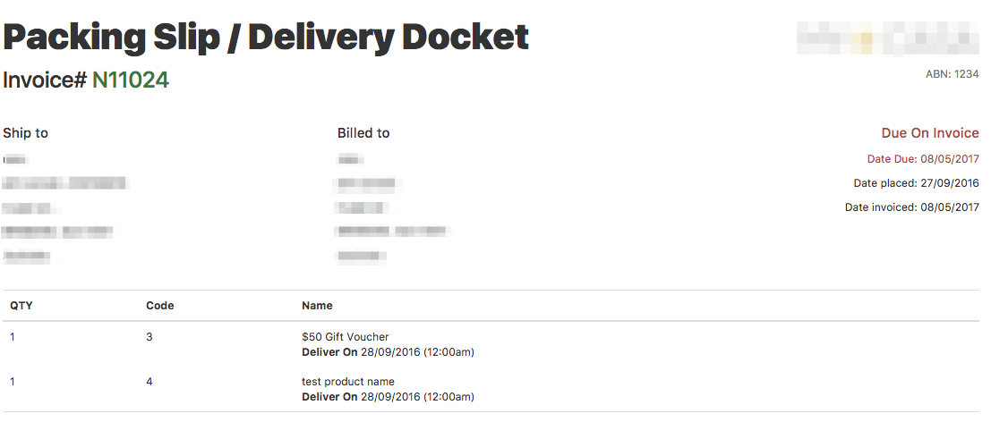Screen dimensions: 991x422
Task: Click Deliver On date under Gift Voucher
Action: point(388,352)
